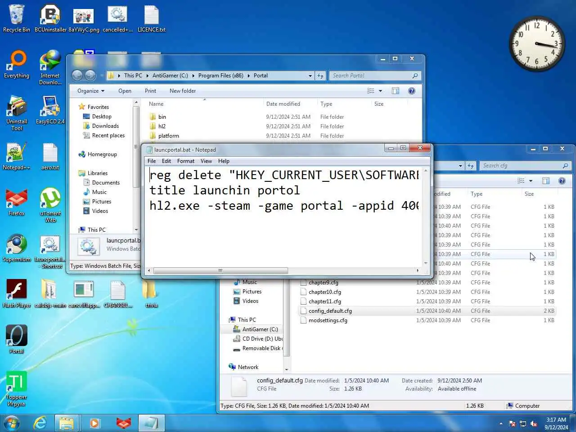Open Action Center flag tray icon

point(512,423)
